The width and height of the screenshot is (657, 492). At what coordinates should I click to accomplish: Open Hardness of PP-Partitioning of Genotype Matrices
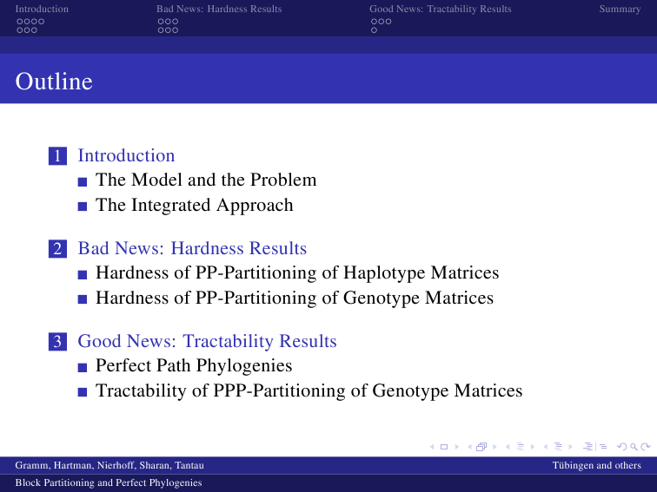coord(295,298)
